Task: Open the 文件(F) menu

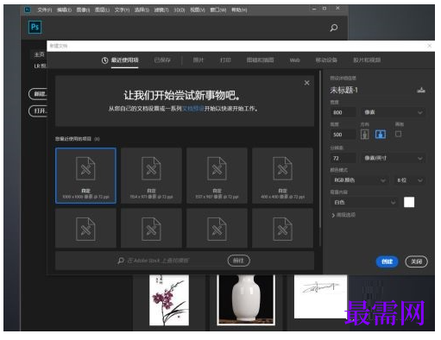Action: click(45, 10)
